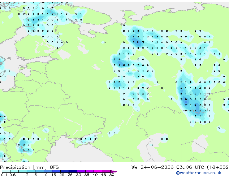This screenshot has height=176, width=229.
Task: Select the 30–35 mm purple legend swatch
Action: tap(81, 171)
